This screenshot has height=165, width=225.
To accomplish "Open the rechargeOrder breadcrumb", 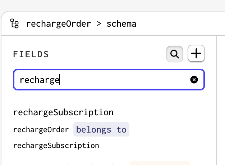I will click(59, 24).
